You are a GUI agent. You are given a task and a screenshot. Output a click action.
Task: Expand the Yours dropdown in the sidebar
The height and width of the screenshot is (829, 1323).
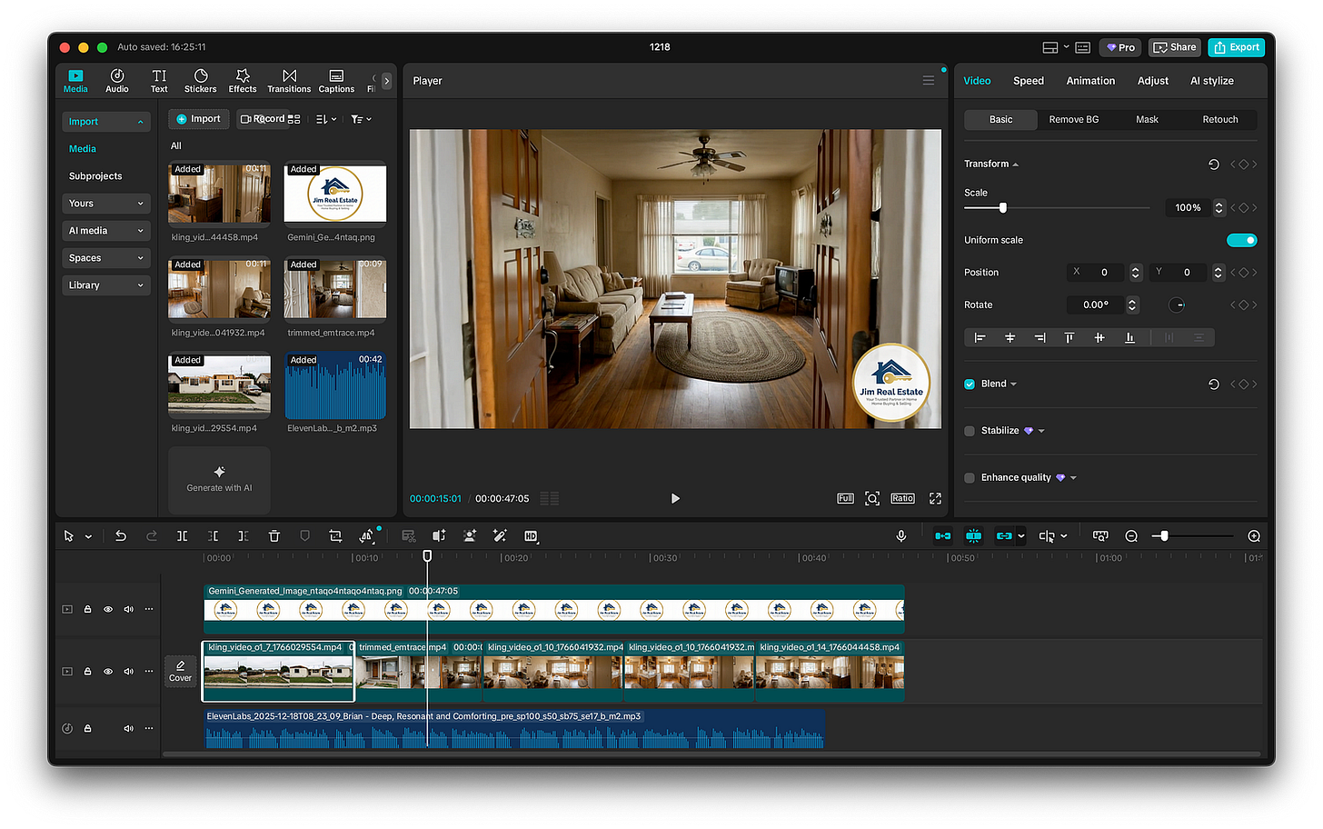[x=105, y=203]
